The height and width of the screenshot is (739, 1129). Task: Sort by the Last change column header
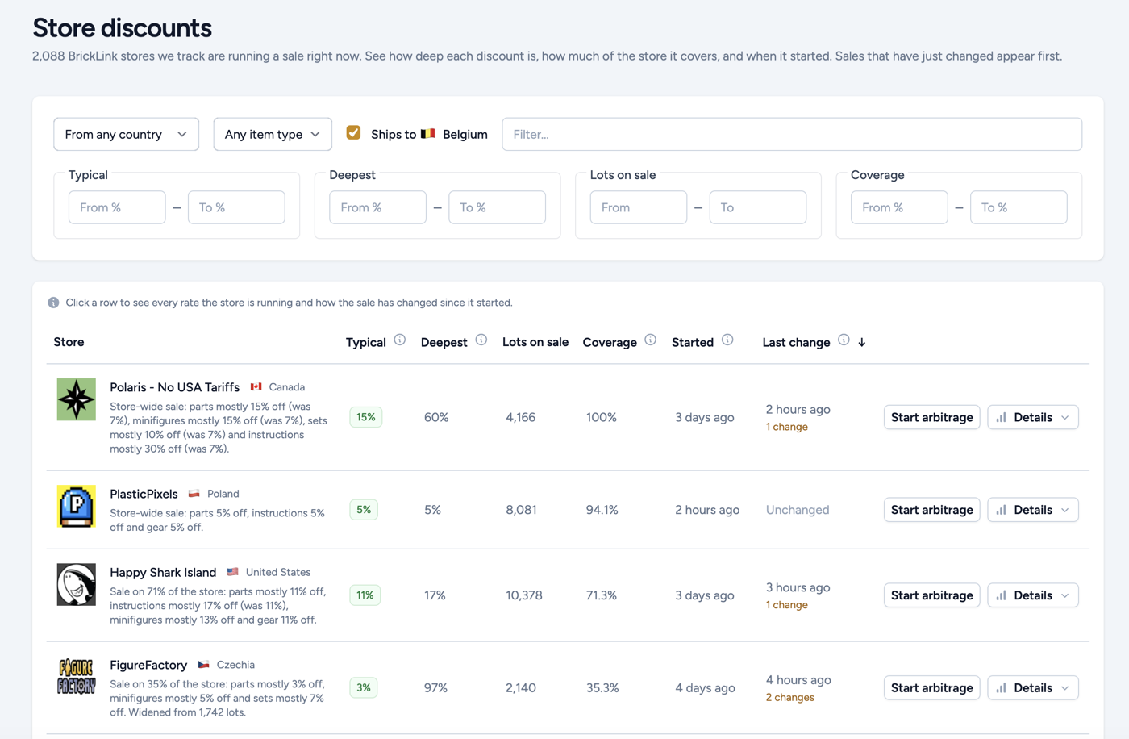pos(796,342)
